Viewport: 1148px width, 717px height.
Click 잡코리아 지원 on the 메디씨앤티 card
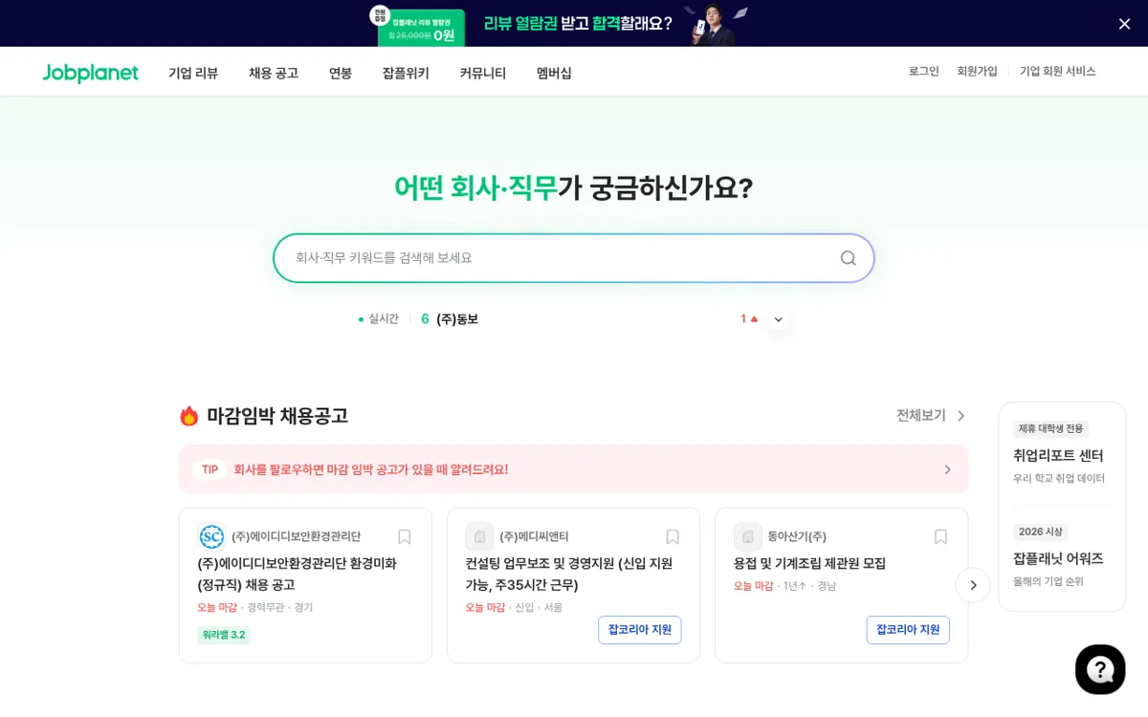pyautogui.click(x=640, y=630)
